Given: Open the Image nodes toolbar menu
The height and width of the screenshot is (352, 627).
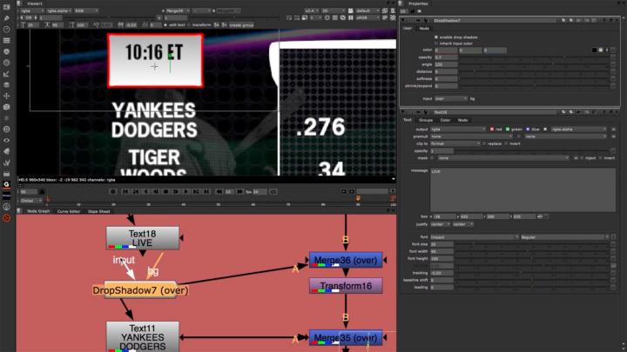Looking at the screenshot, I should click(x=6, y=7).
